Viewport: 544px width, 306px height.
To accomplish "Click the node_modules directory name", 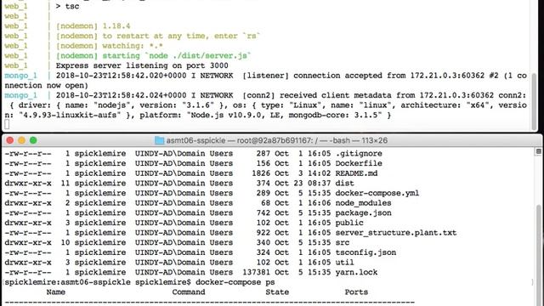I will click(363, 202).
